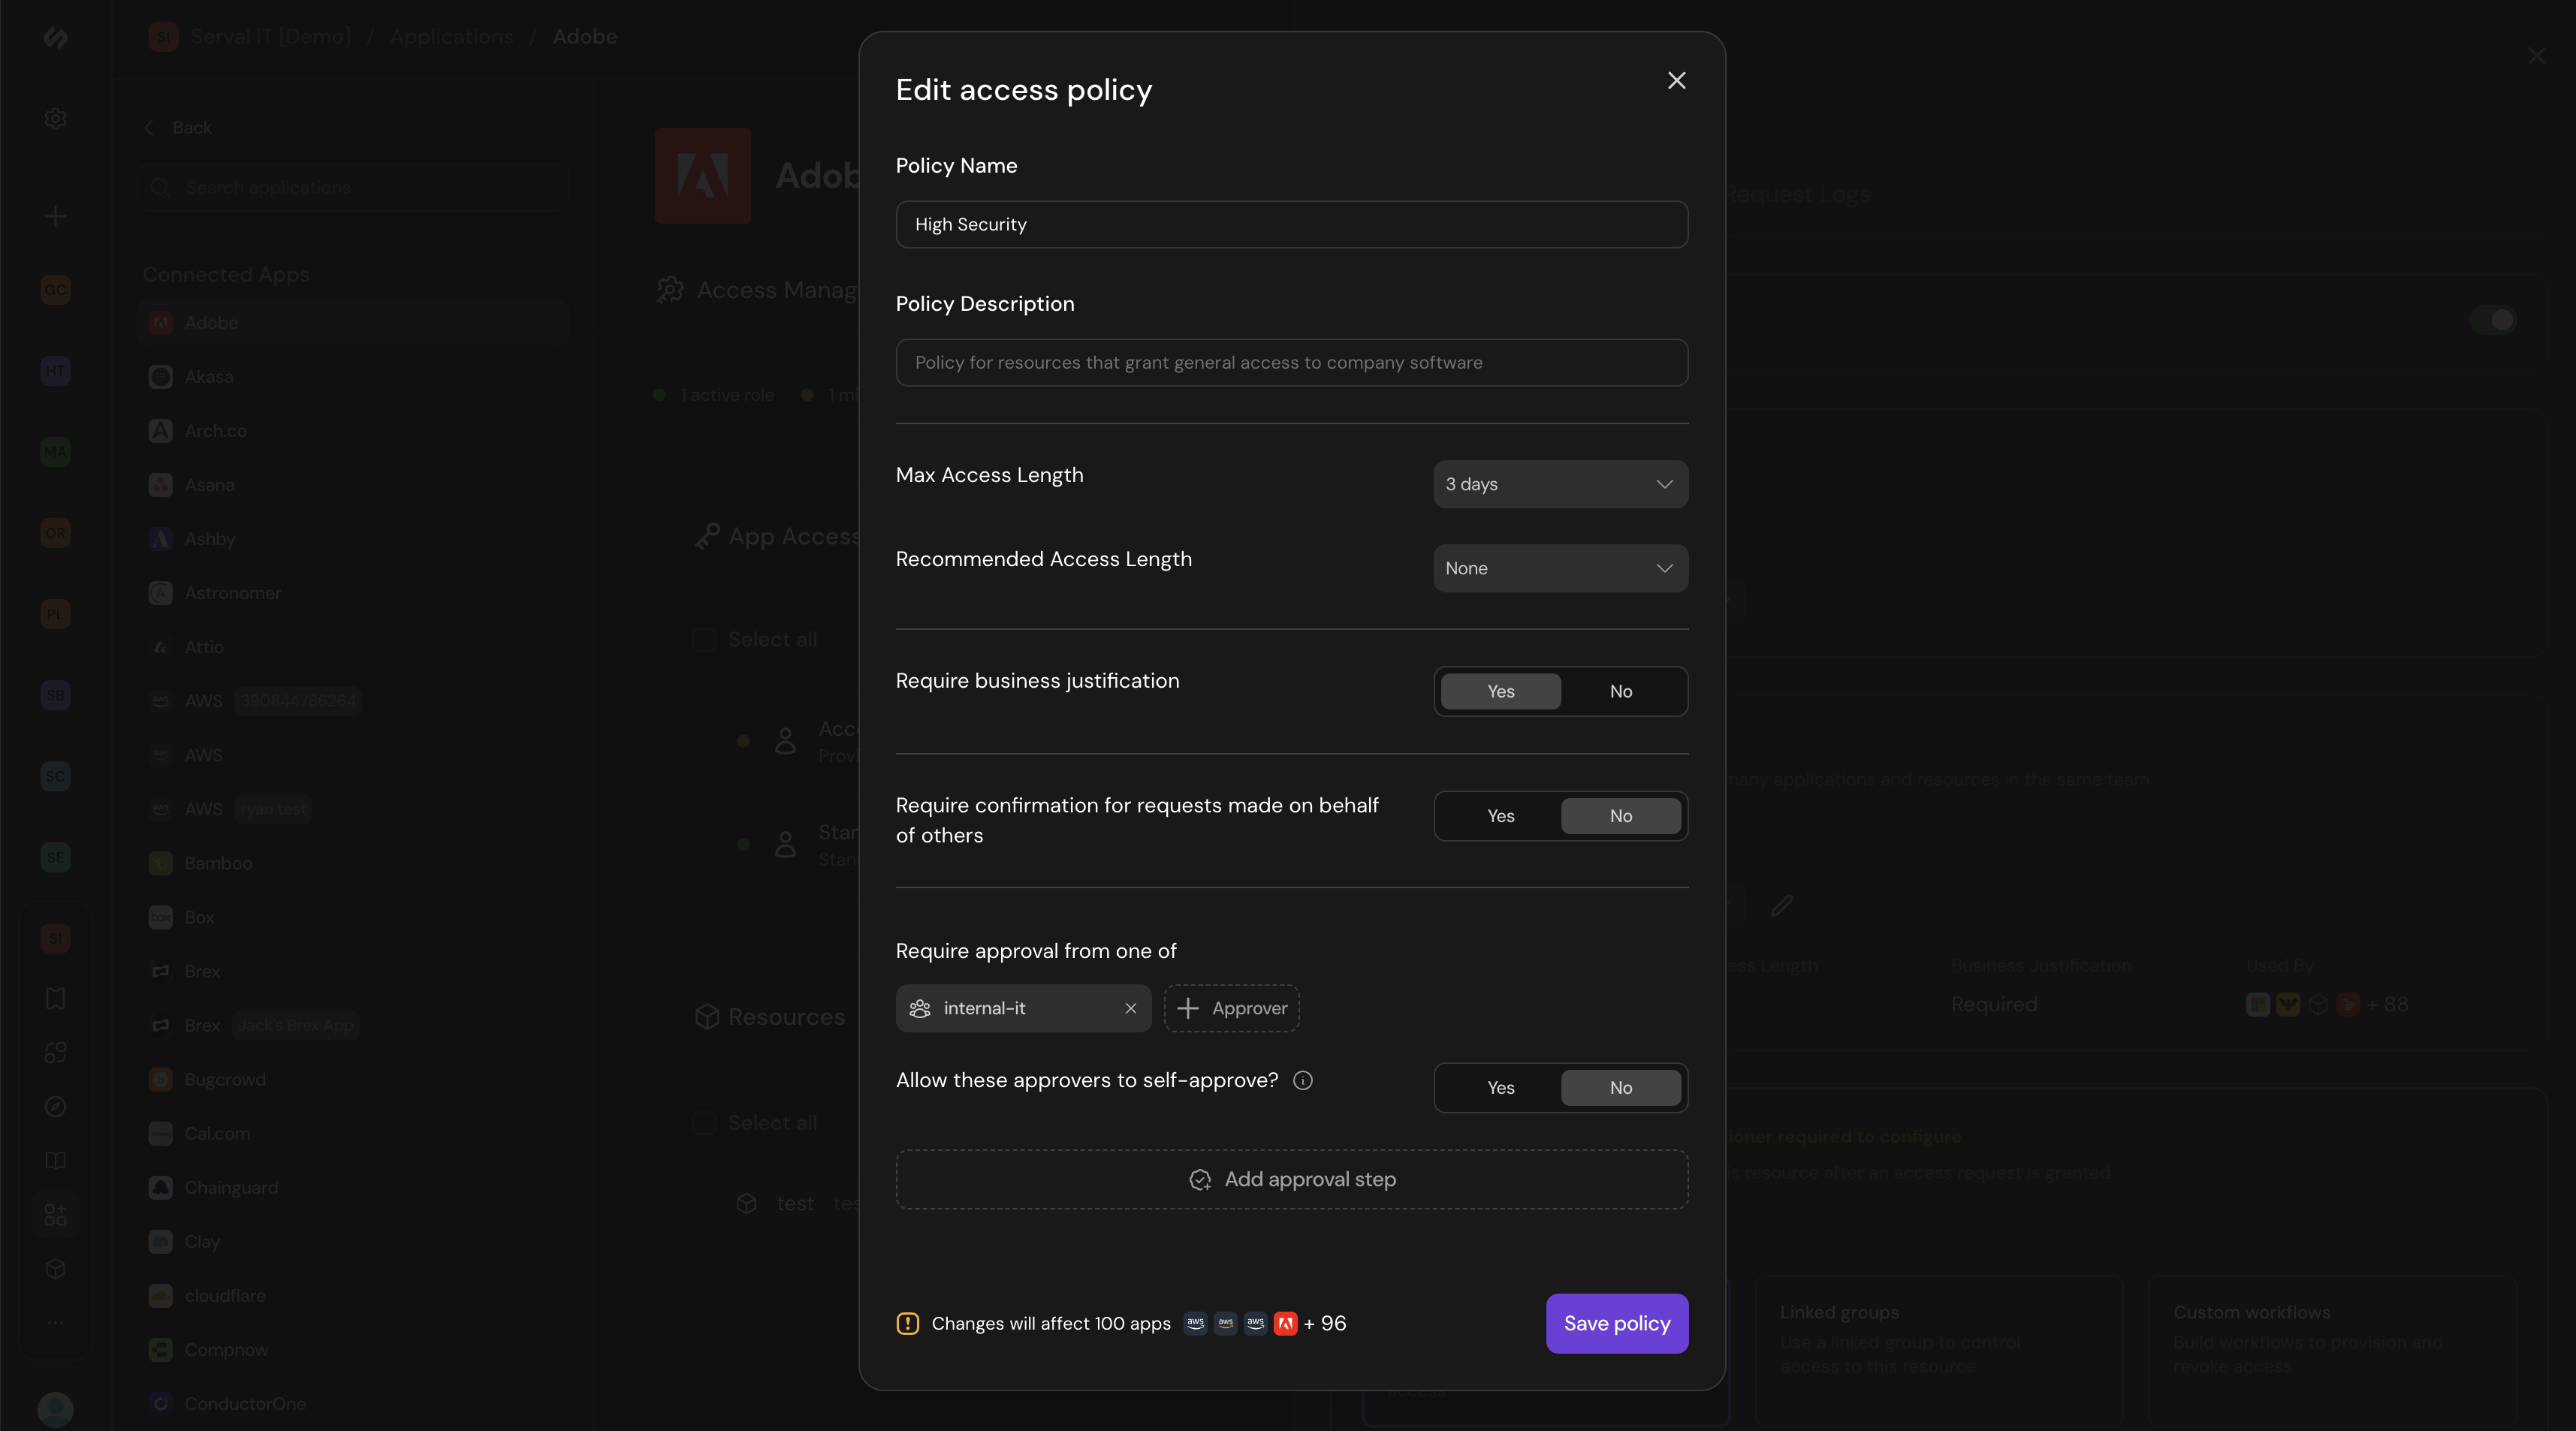This screenshot has width=2576, height=1431.
Task: Enable business justification by selecting Yes
Action: tap(1500, 691)
